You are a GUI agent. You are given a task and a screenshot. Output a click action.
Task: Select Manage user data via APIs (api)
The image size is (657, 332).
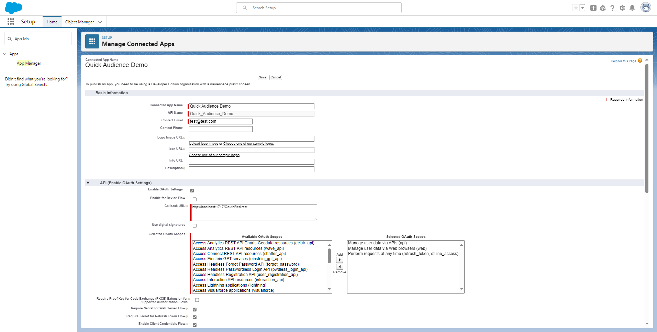(377, 243)
